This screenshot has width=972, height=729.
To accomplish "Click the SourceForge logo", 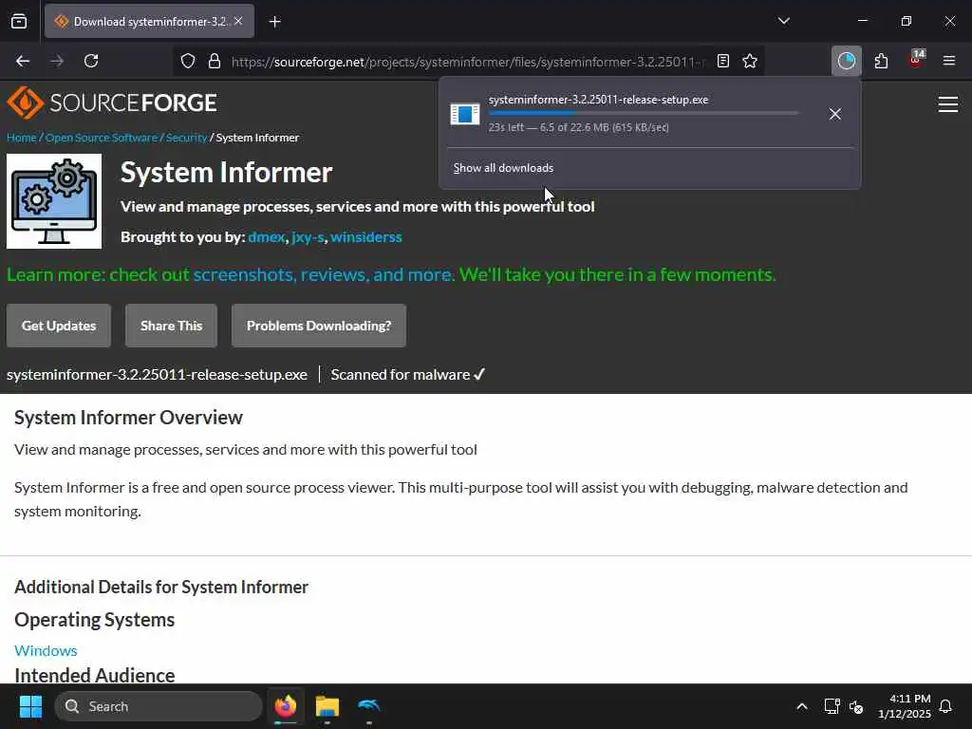I will 112,103.
